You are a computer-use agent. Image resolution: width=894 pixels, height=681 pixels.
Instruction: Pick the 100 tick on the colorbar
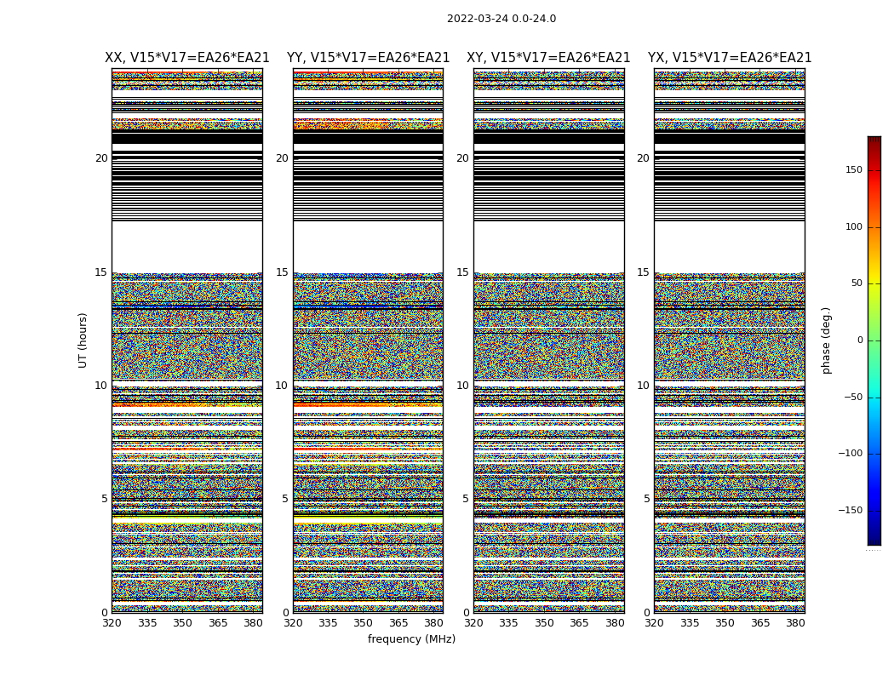coord(853,226)
